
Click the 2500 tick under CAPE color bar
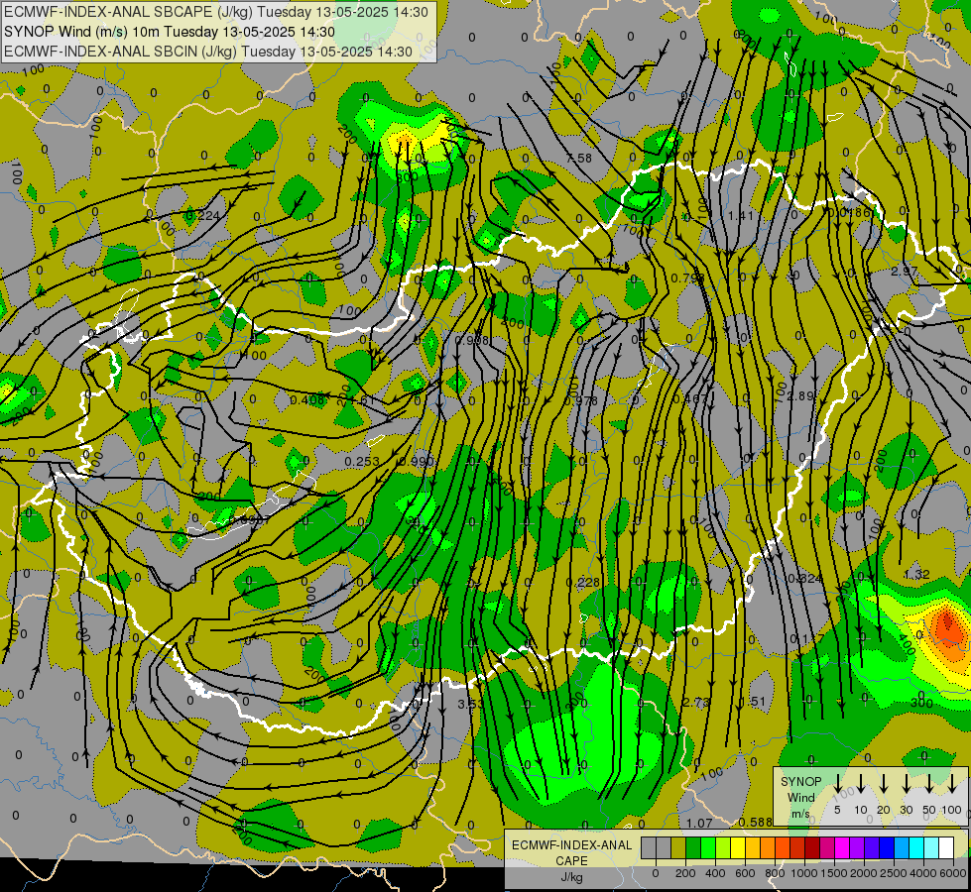coord(894,873)
